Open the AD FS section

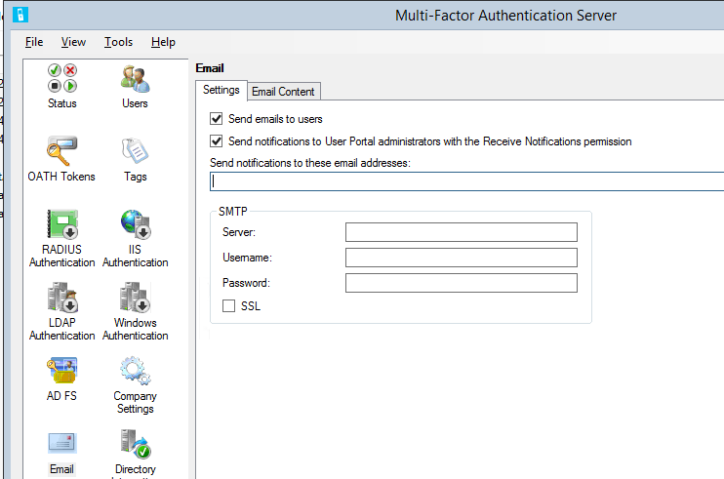[x=61, y=373]
